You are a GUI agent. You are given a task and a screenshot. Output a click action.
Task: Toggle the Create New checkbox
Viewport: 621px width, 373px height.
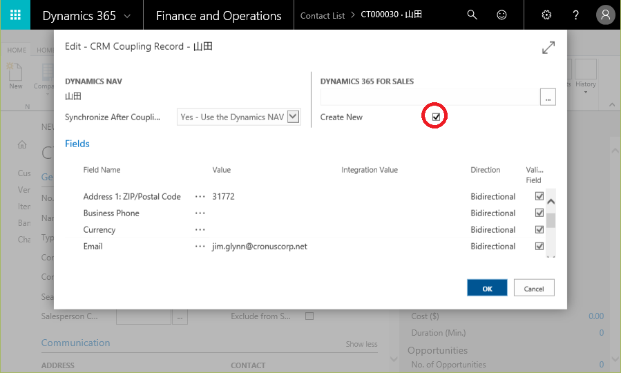pyautogui.click(x=436, y=117)
